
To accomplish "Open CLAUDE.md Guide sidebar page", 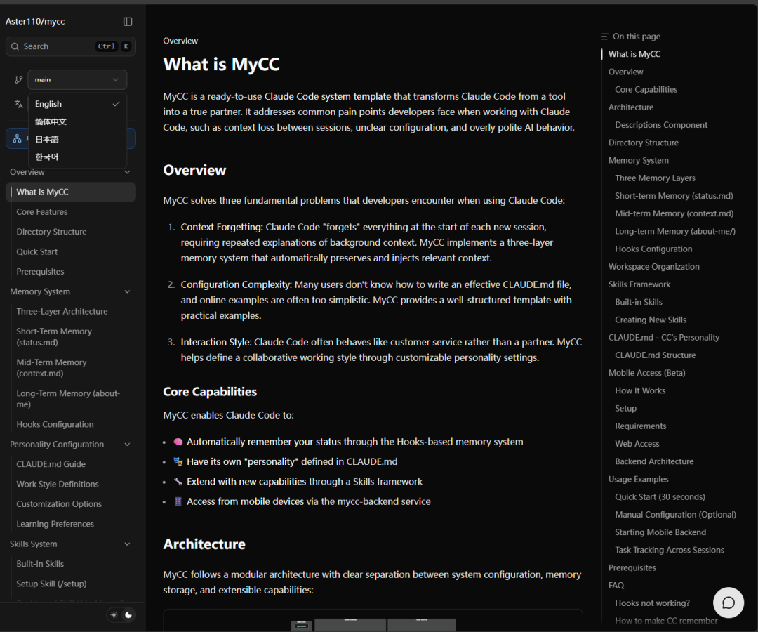I will [51, 464].
